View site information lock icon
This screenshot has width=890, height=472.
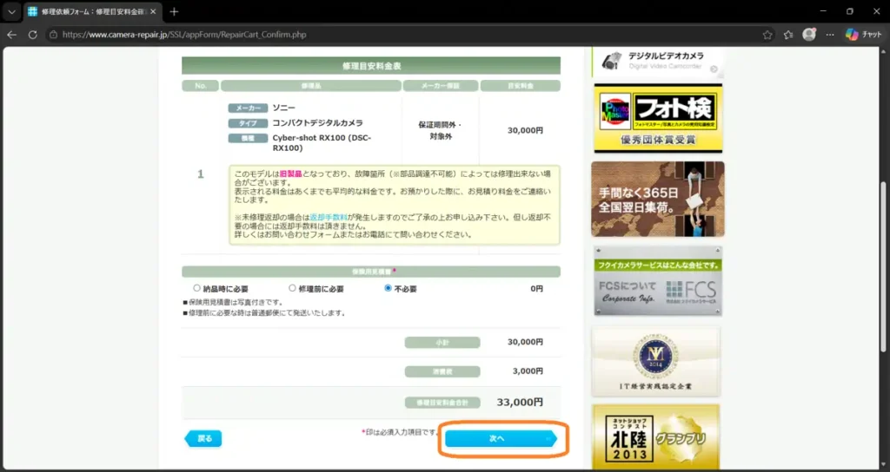point(53,35)
